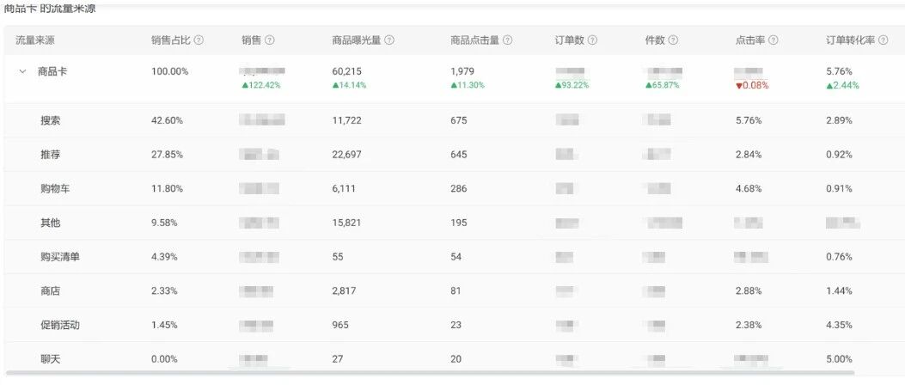The image size is (905, 385).
Task: Click the ▲122.42% sales growth indicator
Action: (x=261, y=85)
